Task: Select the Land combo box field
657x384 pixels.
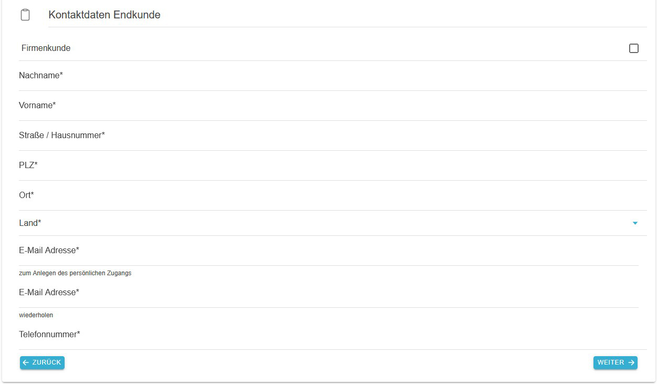Action: 315,223
